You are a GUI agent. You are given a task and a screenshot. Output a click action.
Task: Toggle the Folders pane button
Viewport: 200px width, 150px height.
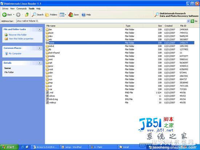[51, 15]
